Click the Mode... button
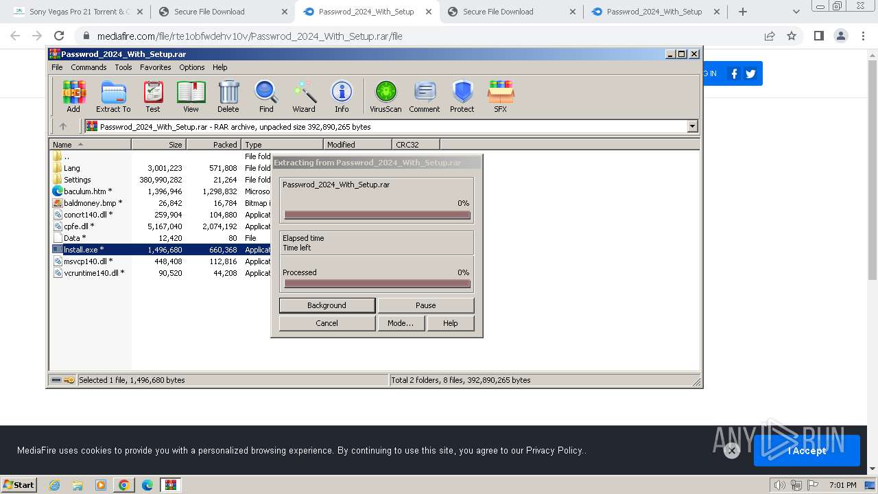The width and height of the screenshot is (878, 494). click(401, 323)
